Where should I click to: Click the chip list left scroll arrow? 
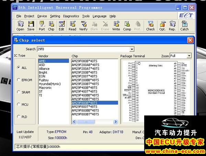(74, 122)
